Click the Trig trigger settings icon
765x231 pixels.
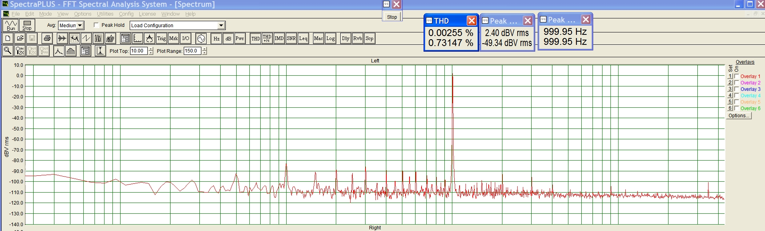pos(161,38)
